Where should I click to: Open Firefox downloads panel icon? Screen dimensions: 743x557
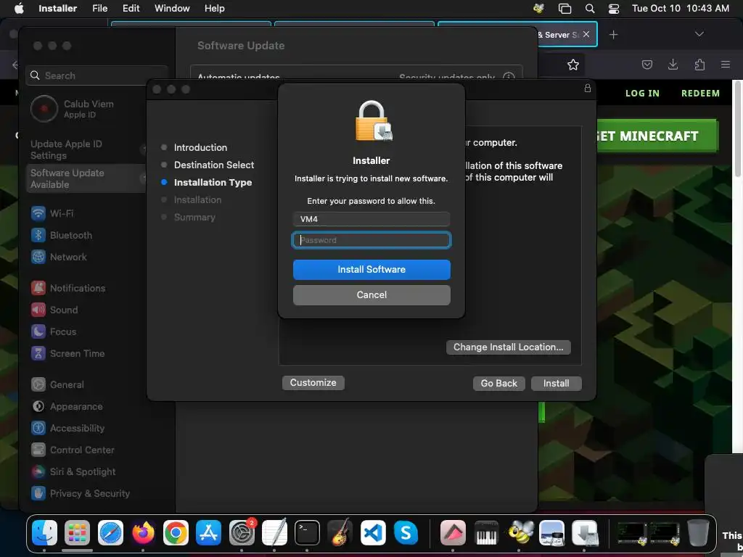(x=673, y=65)
